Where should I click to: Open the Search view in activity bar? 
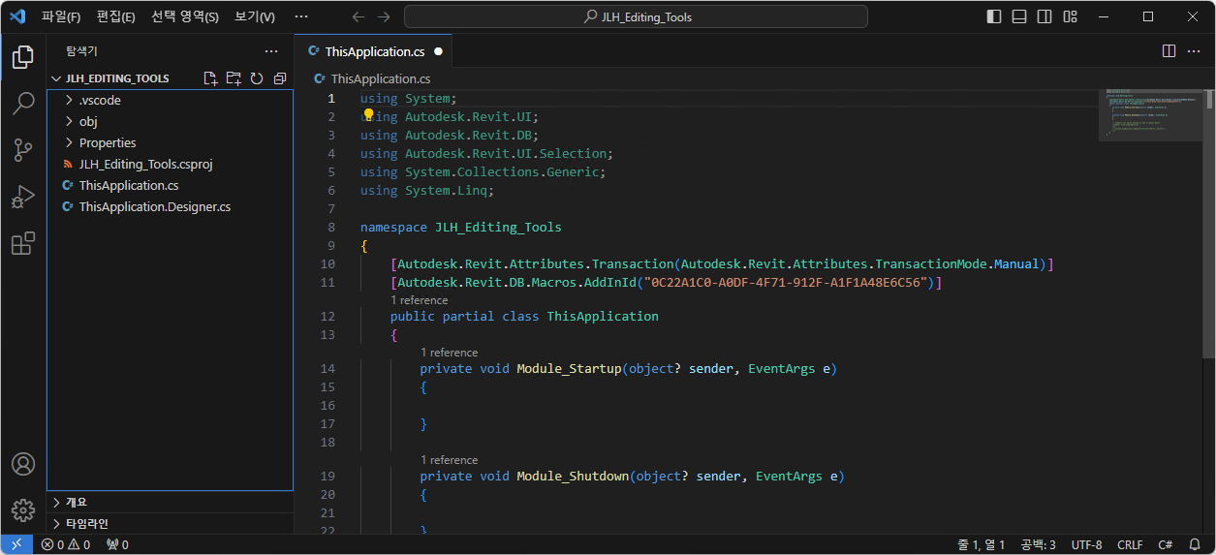(23, 104)
